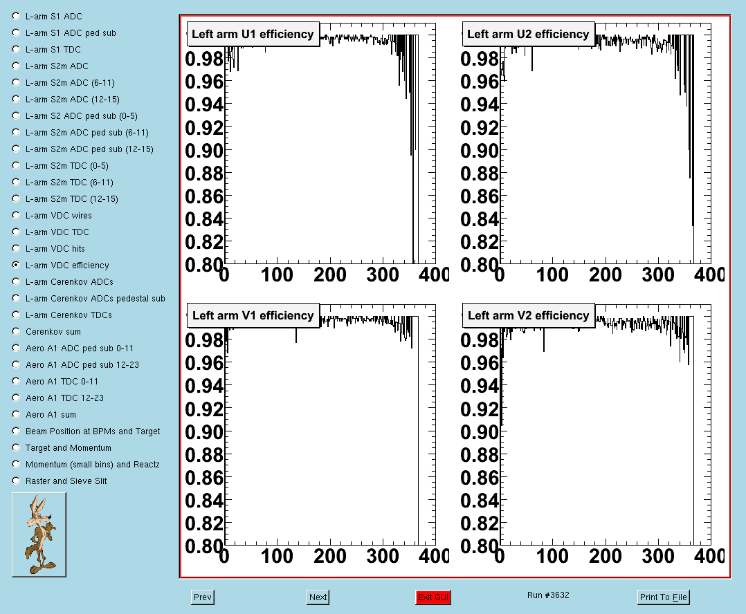Choose the L-arm S1 TDC radio button
The width and height of the screenshot is (746, 614).
pyautogui.click(x=16, y=49)
